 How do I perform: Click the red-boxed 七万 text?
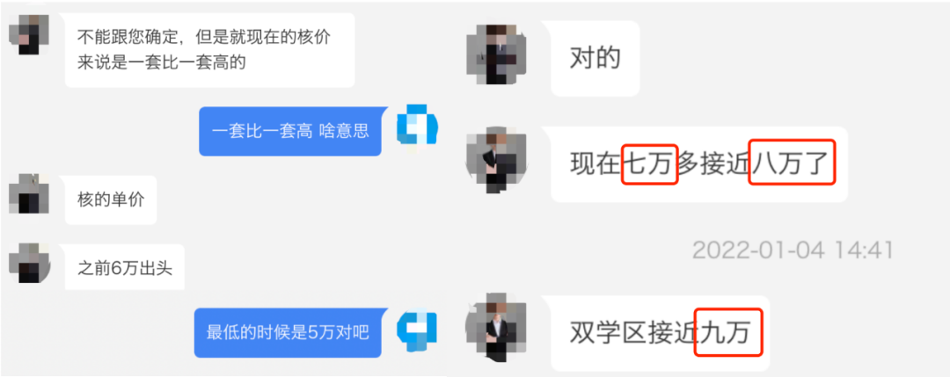point(649,164)
